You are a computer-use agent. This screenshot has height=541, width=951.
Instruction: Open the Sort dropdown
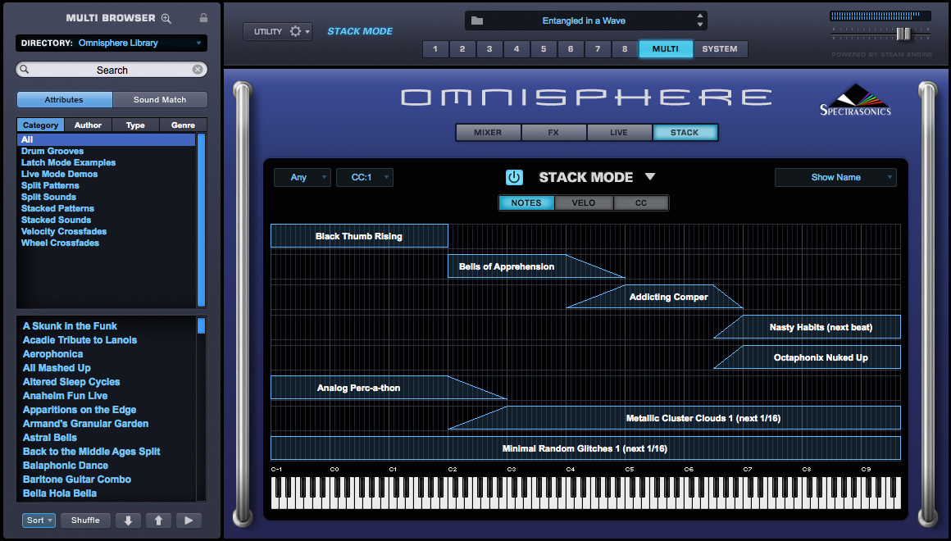pos(39,521)
